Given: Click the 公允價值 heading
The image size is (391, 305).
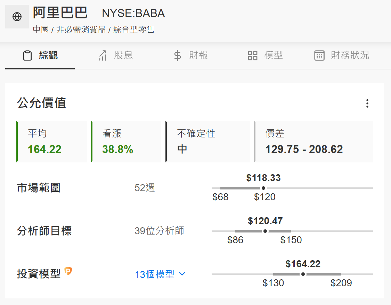Looking at the screenshot, I should [41, 103].
